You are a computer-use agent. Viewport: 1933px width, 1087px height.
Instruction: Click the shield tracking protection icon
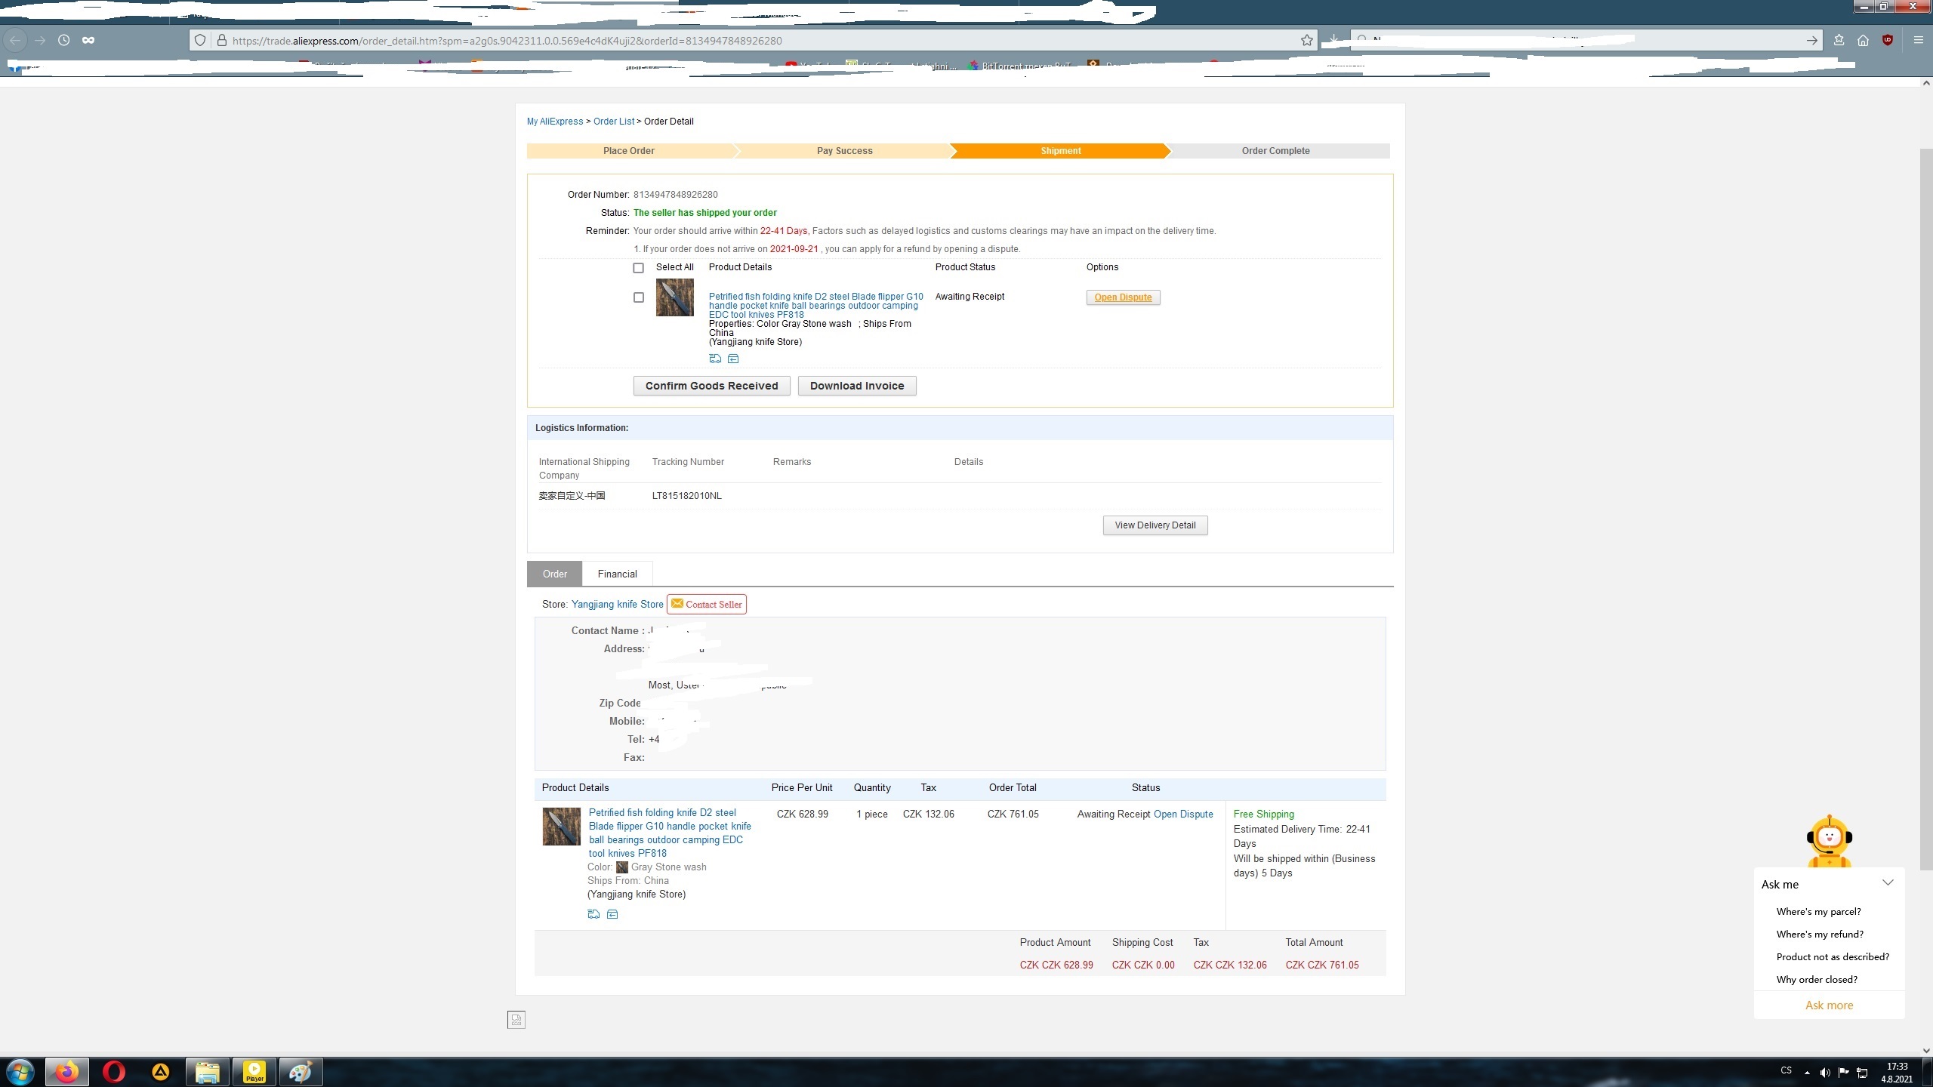tap(200, 41)
